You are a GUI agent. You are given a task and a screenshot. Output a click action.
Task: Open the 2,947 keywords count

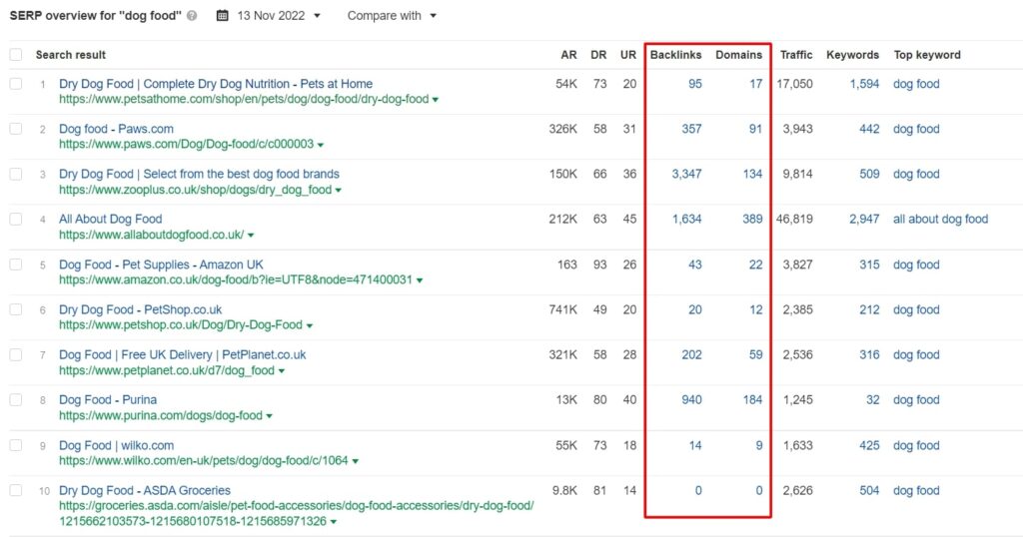coord(864,219)
